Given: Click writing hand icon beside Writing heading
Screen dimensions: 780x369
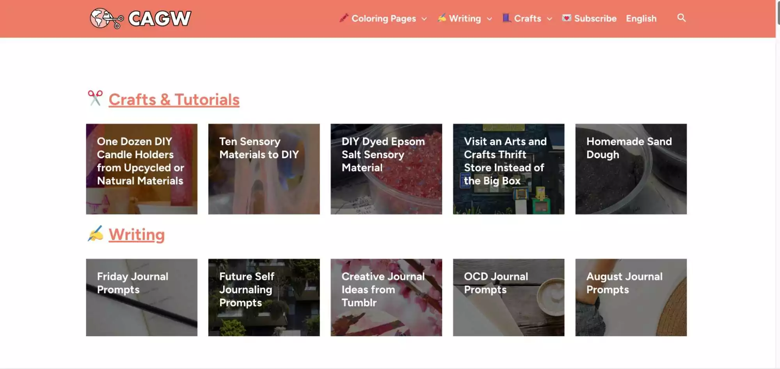Looking at the screenshot, I should pos(95,234).
